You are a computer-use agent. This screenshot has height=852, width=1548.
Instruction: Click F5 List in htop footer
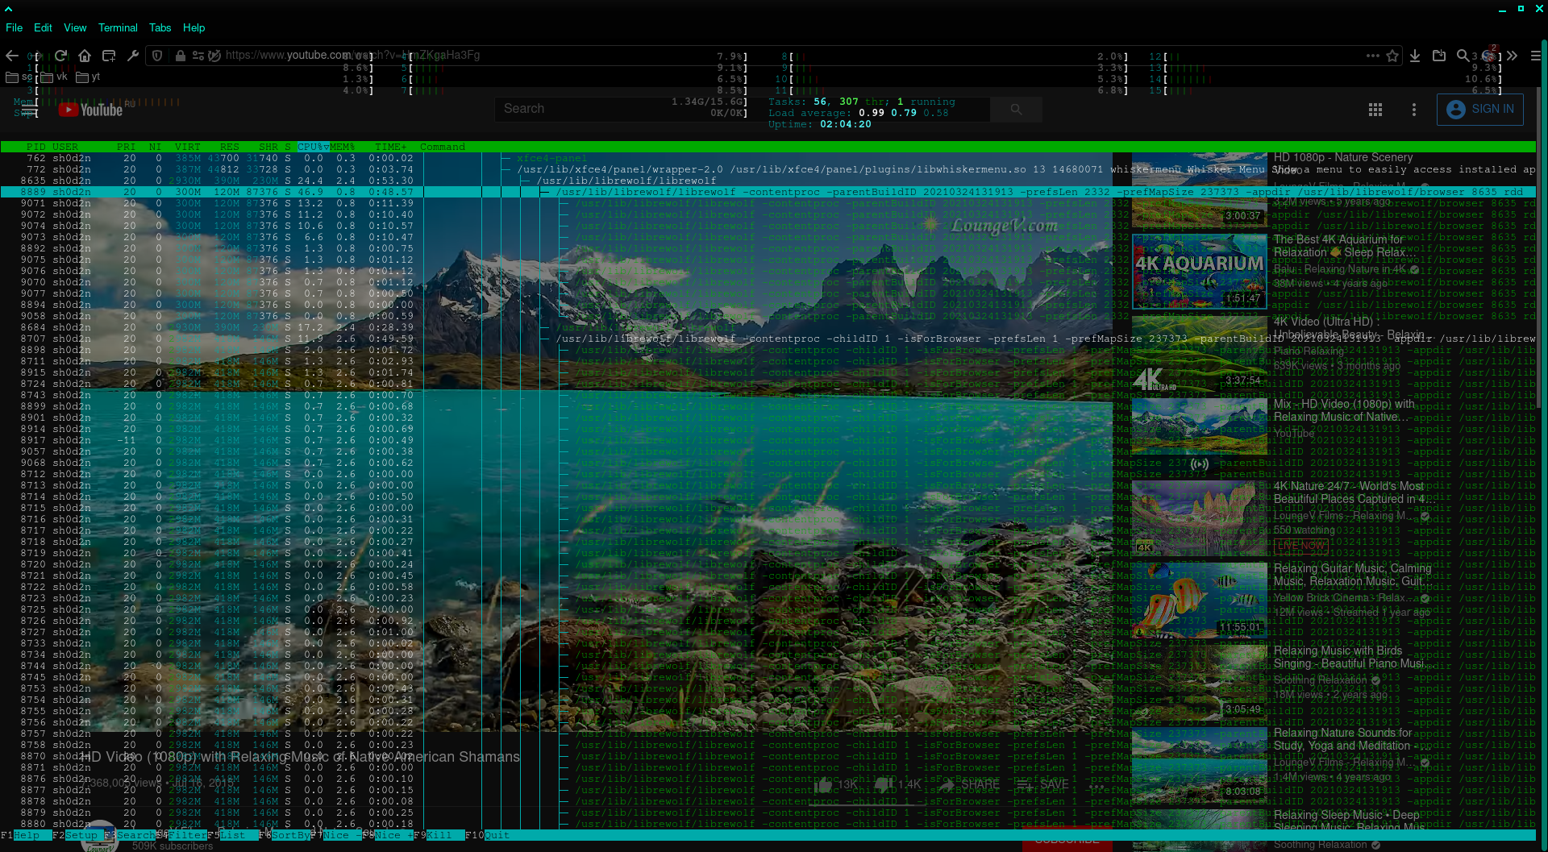point(233,835)
